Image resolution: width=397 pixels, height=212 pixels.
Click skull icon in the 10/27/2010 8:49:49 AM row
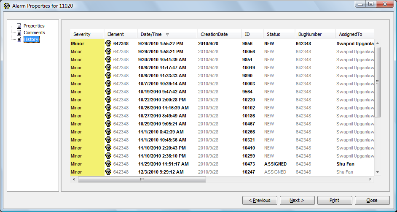pyautogui.click(x=108, y=116)
